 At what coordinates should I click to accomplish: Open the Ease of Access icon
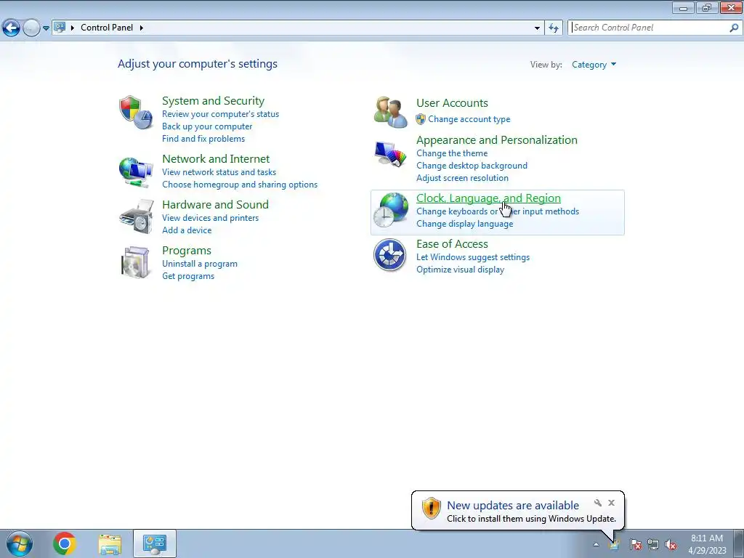[x=389, y=255]
